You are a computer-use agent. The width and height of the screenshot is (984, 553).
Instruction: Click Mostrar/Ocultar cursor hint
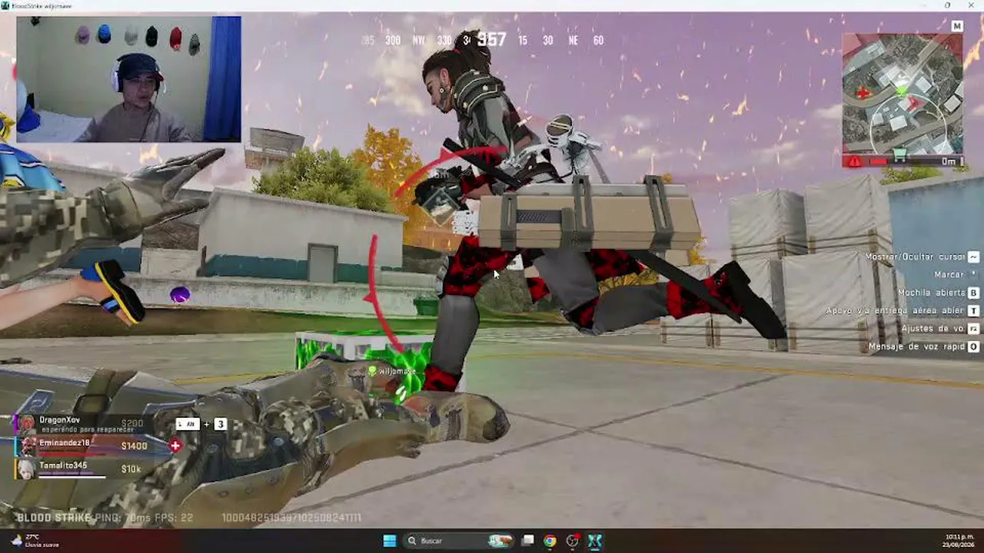click(x=915, y=257)
